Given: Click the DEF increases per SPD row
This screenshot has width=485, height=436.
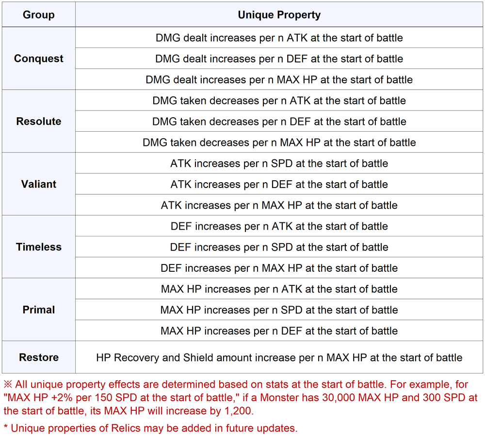Looking at the screenshot, I should [x=279, y=247].
